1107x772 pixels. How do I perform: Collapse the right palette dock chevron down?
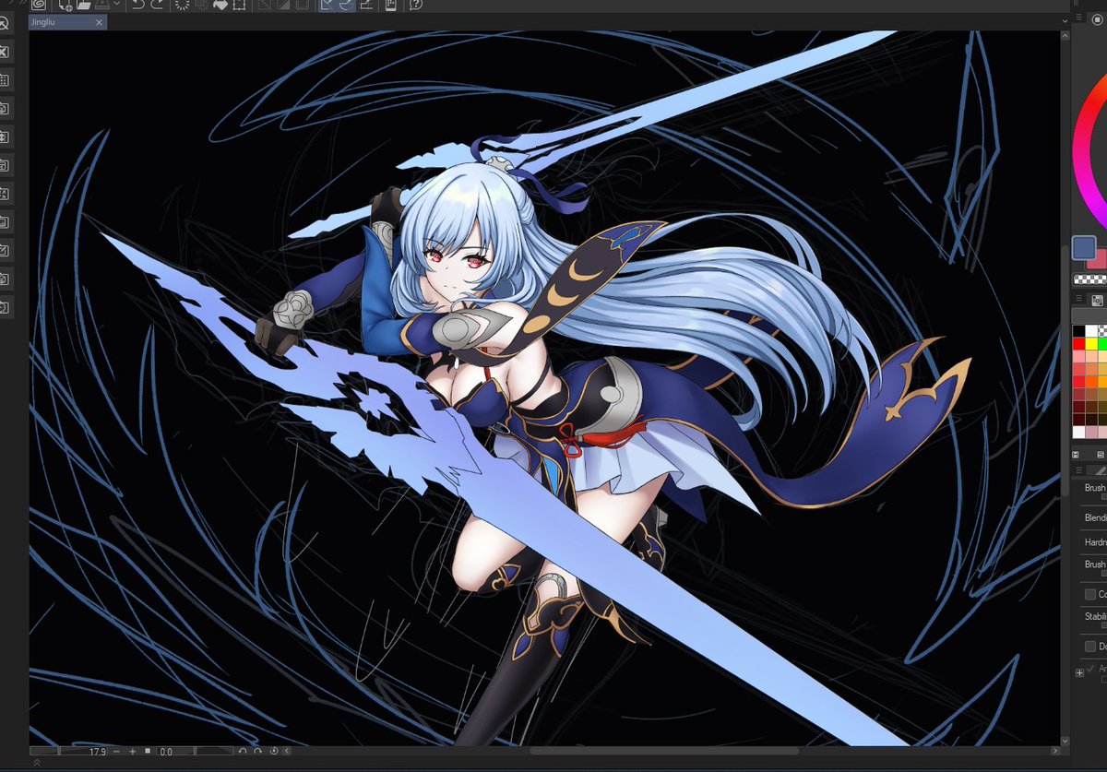pos(1065,21)
